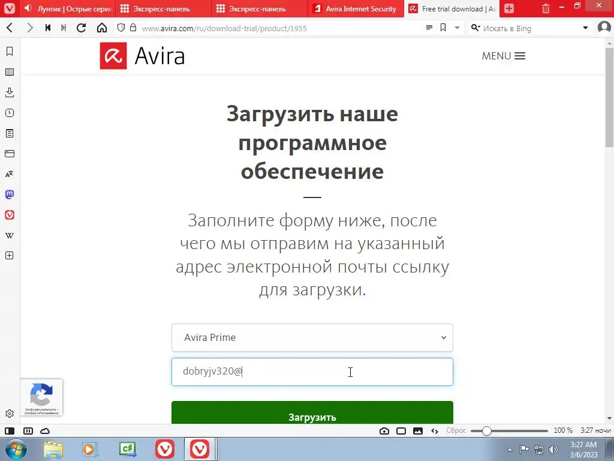The height and width of the screenshot is (461, 614).
Task: Click the email input field
Action: click(x=312, y=372)
